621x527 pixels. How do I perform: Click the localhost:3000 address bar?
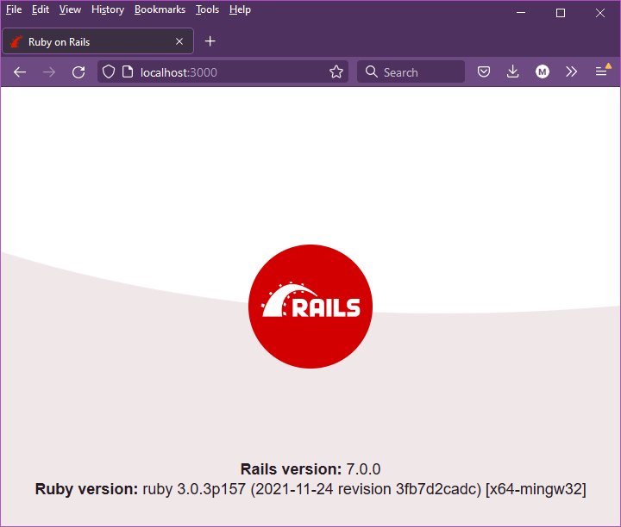224,72
